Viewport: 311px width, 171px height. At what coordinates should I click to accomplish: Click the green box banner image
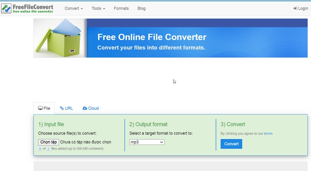pos(60,38)
